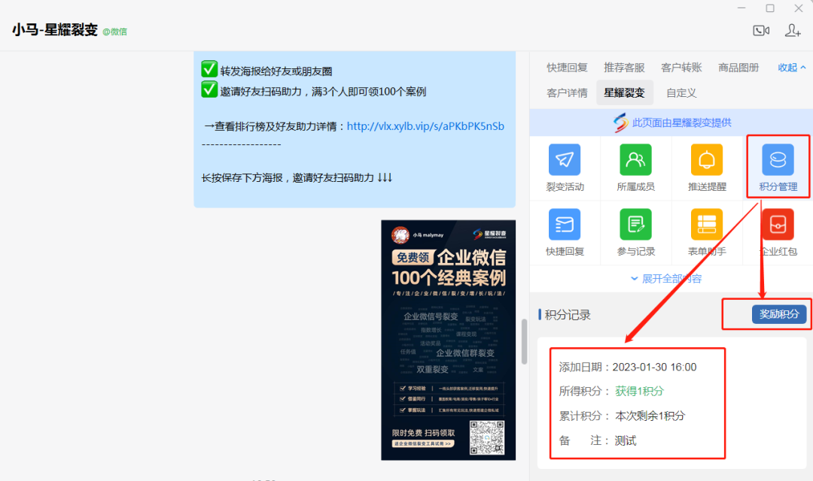Open the 企业红包 (Red Packet) icon
Viewport: 813px width, 481px height.
(x=777, y=231)
